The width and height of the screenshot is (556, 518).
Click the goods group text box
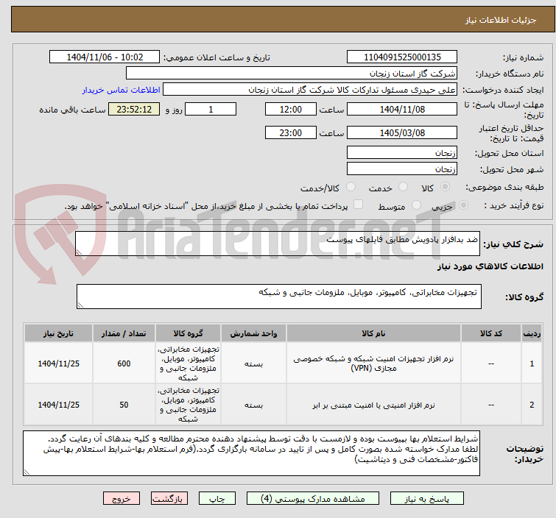(x=278, y=297)
